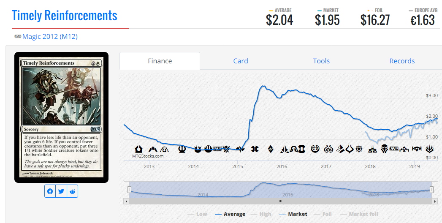Click the navigator scrollbar thumb

click(280, 201)
